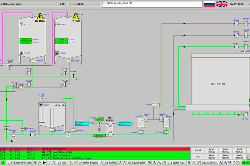Select the right filter unit near VM95
Viewport: 250px width, 166px height.
[x=166, y=123]
